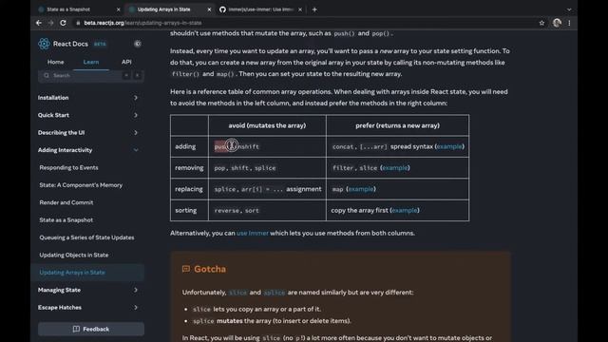The width and height of the screenshot is (608, 342).
Task: Open Responding to Events page
Action: click(x=68, y=167)
